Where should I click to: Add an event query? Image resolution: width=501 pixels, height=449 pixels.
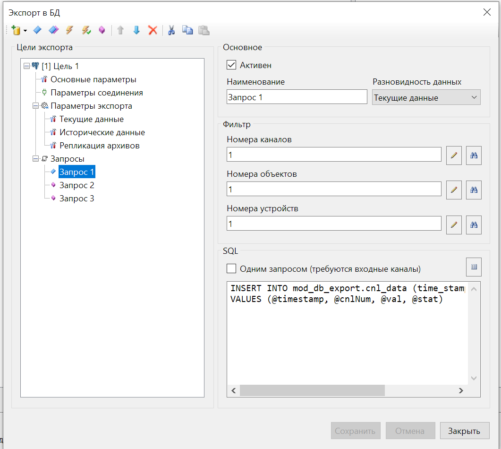69,30
